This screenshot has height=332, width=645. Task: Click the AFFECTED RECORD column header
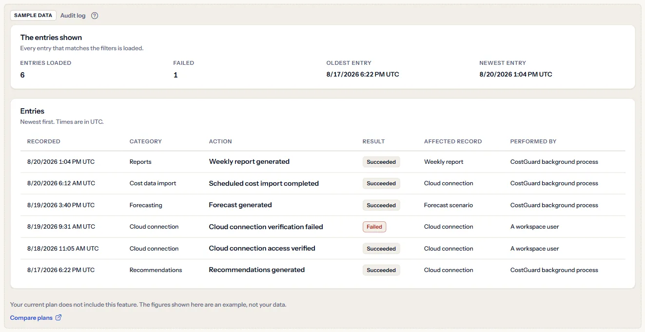pos(453,141)
